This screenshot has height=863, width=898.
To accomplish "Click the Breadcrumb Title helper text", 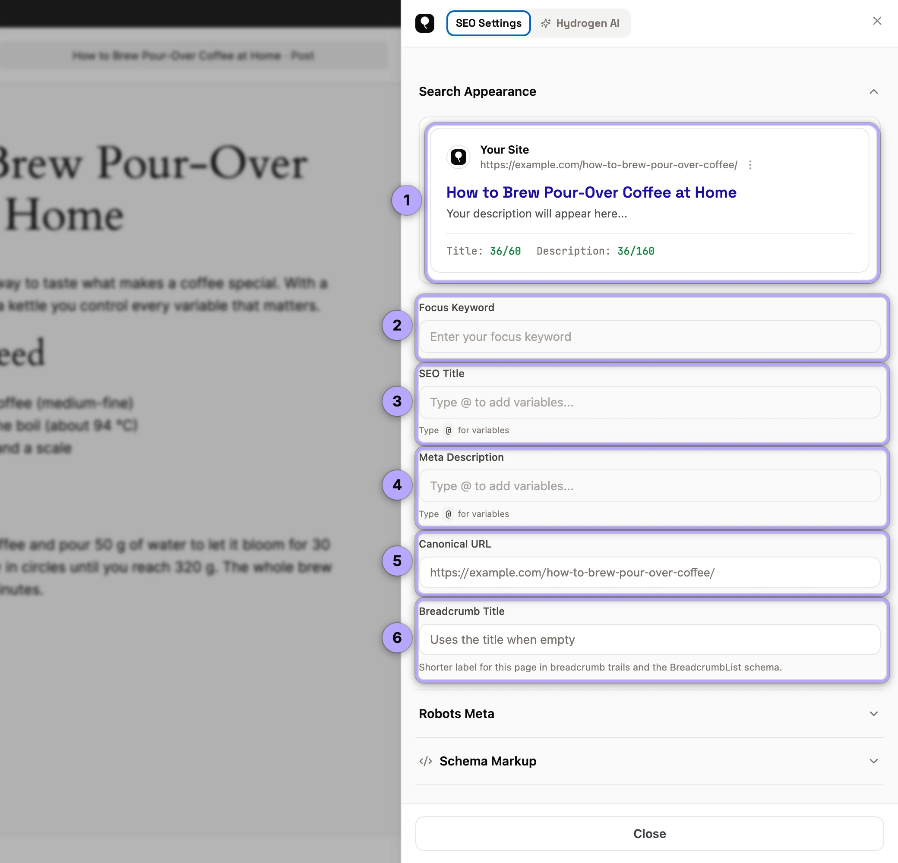I will [600, 667].
